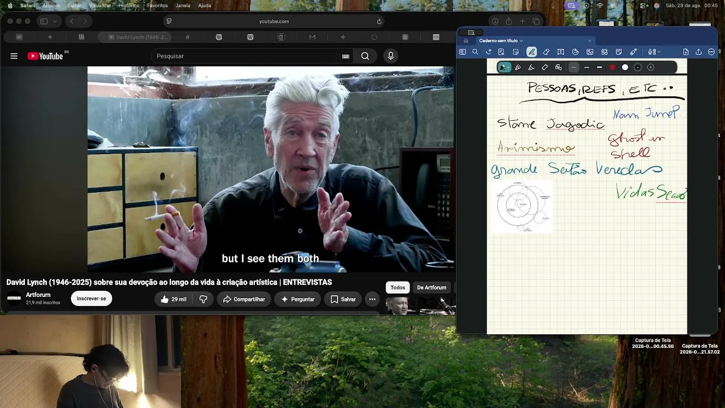Open more actions for the video
This screenshot has height=408, width=725.
click(372, 299)
